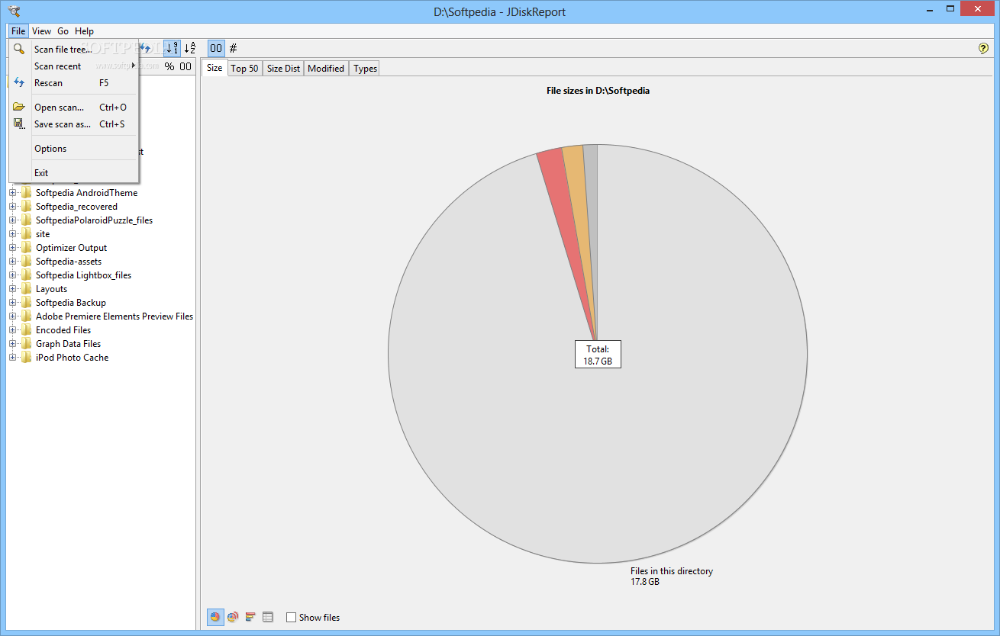Expand the Optimizer Output folder node
Screen dimensions: 1000x636
(12, 248)
